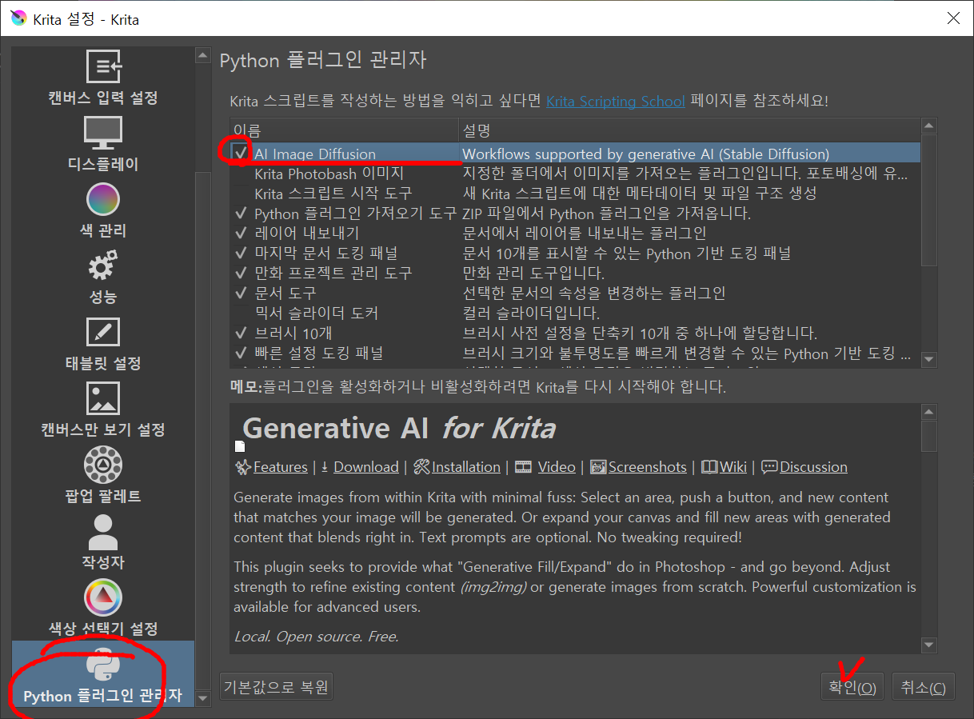
Task: Open the color selector settings icon
Action: (x=102, y=597)
